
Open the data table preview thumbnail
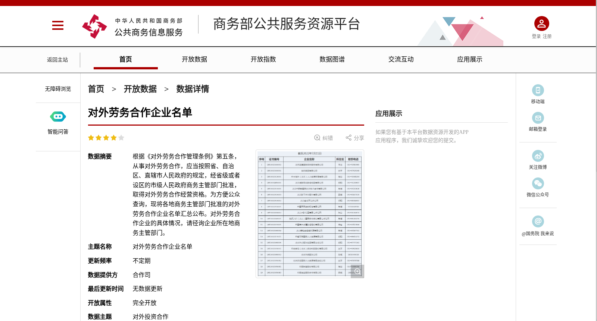tap(310, 214)
